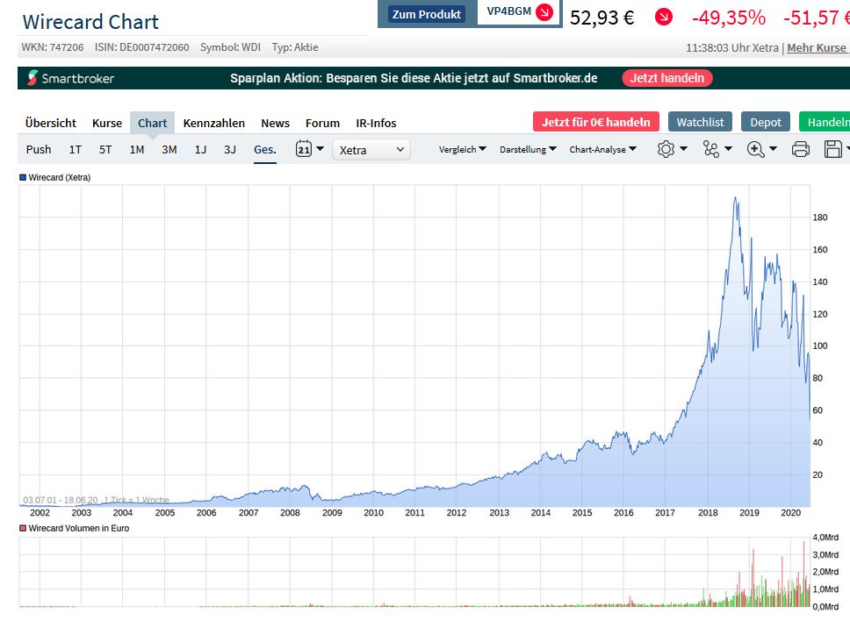Screen dimensions: 850x620
Task: Click Jetzt handeln in Smartbroker banner
Action: tap(666, 78)
